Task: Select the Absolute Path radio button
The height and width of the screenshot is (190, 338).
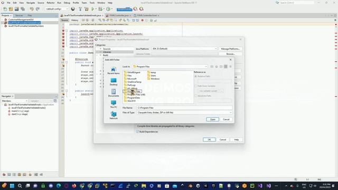Action: (196, 96)
